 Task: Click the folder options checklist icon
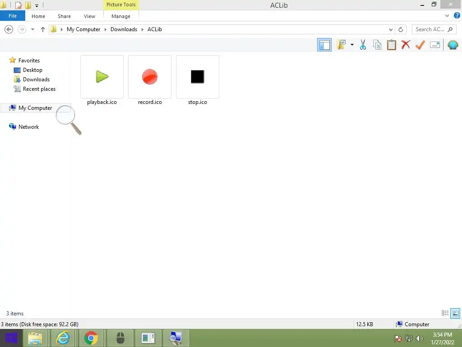click(x=341, y=45)
